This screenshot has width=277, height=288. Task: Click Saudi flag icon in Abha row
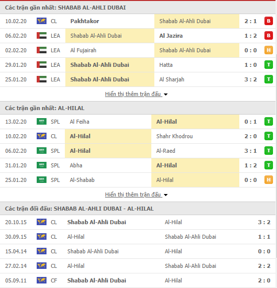(42, 165)
